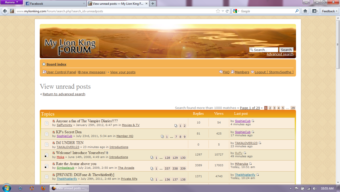Click the browser Home icon

pos(305,11)
